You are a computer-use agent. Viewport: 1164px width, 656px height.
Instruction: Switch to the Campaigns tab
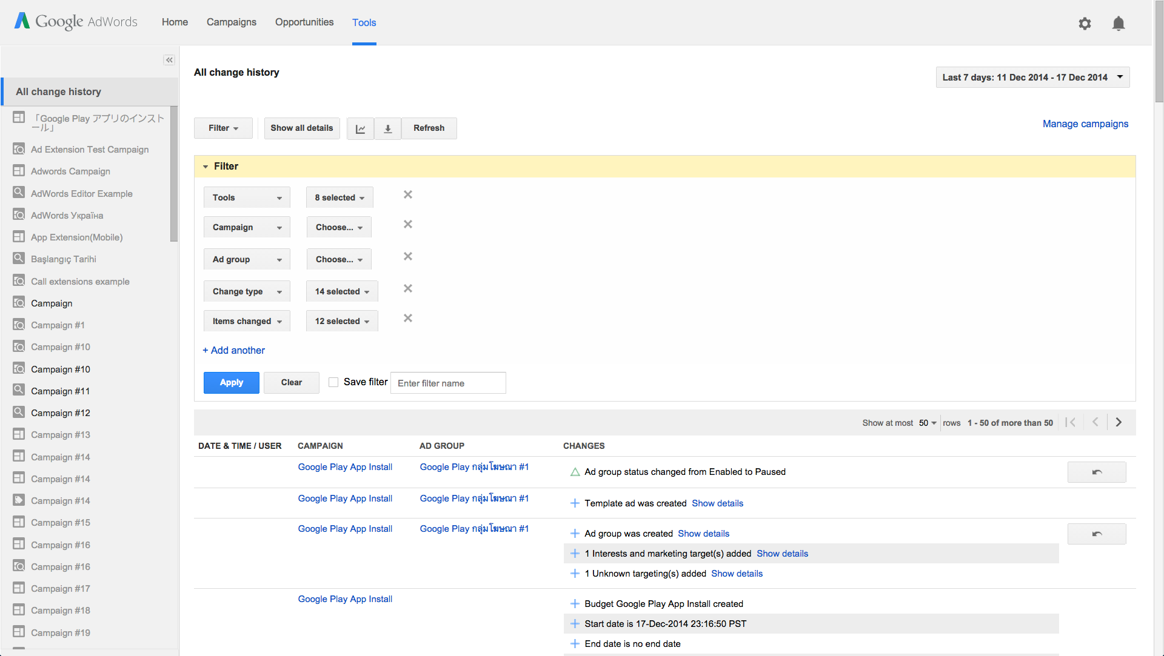231,22
